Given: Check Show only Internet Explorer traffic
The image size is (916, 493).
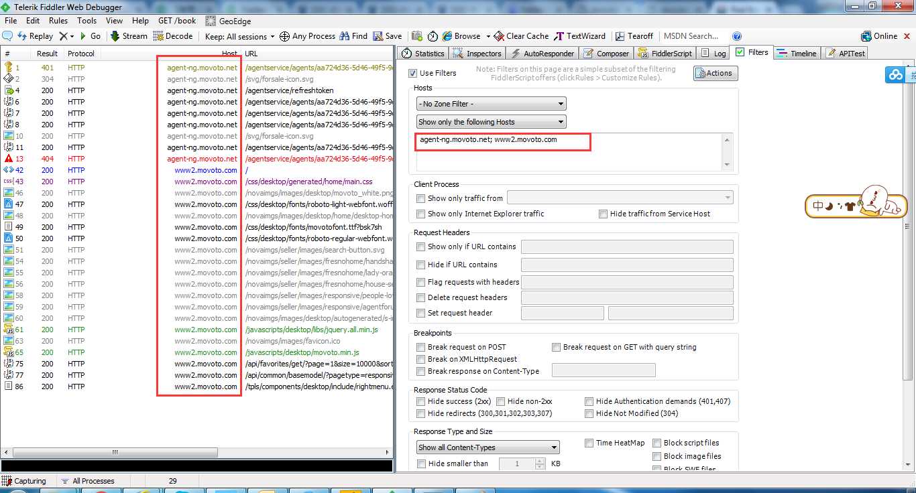Looking at the screenshot, I should [x=420, y=214].
